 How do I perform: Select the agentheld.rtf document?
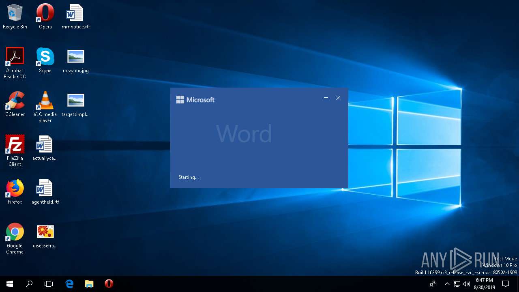tap(45, 192)
